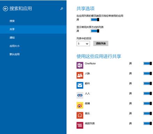Toggle 显示常用共享方式的列表 switch
This screenshot has height=134, width=153.
[x=95, y=31]
